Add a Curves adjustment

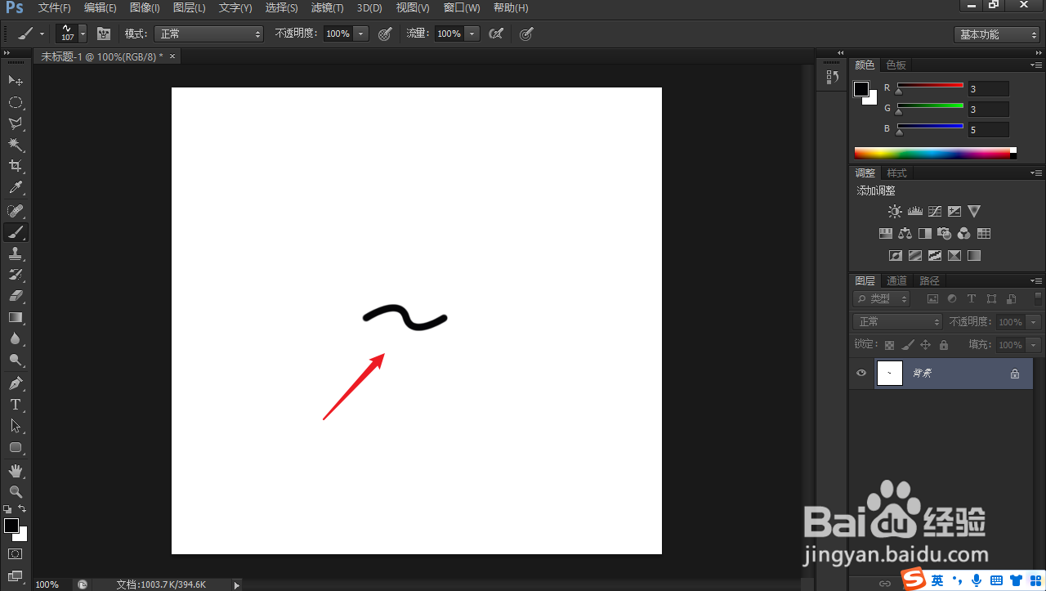[x=934, y=212]
